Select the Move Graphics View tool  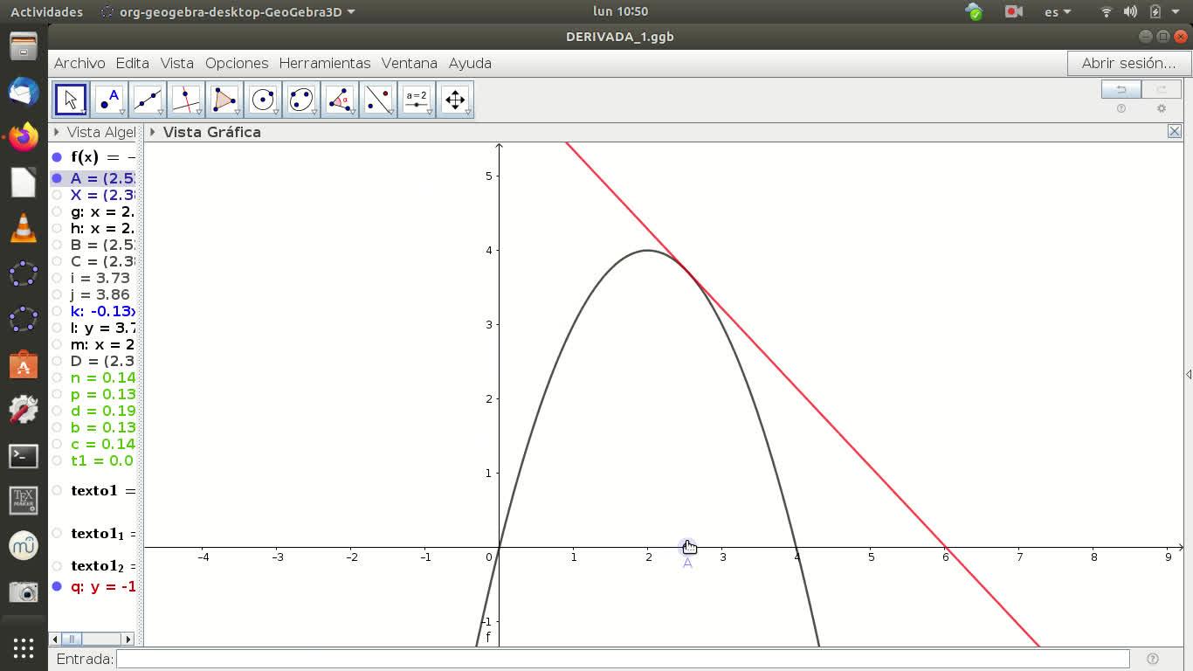(455, 100)
